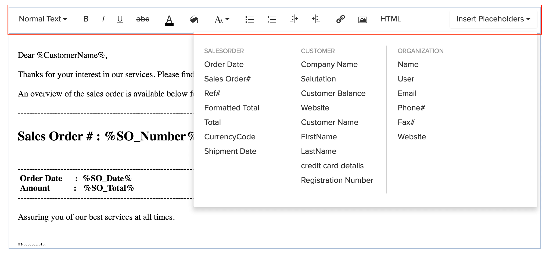Open the text highlight color tool

tap(194, 19)
